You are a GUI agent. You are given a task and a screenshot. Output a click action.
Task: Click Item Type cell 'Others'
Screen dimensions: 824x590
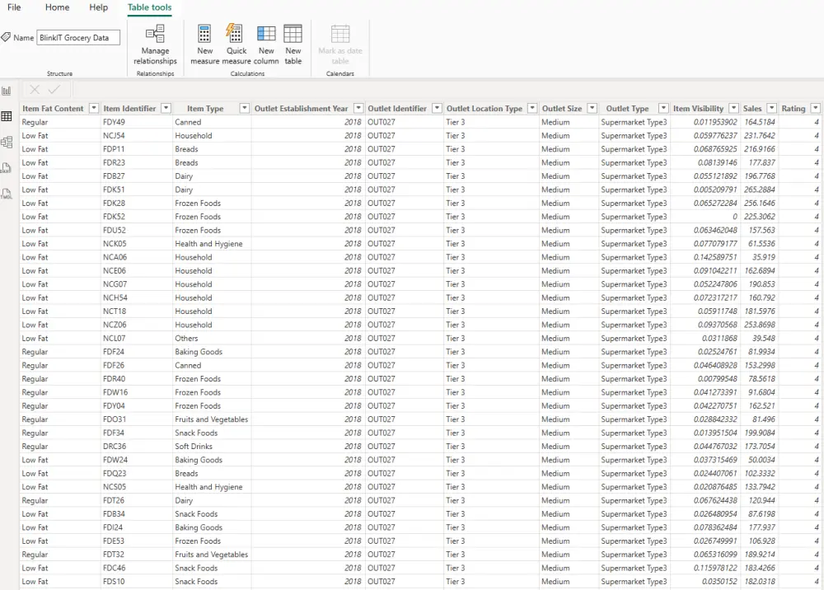(x=186, y=339)
